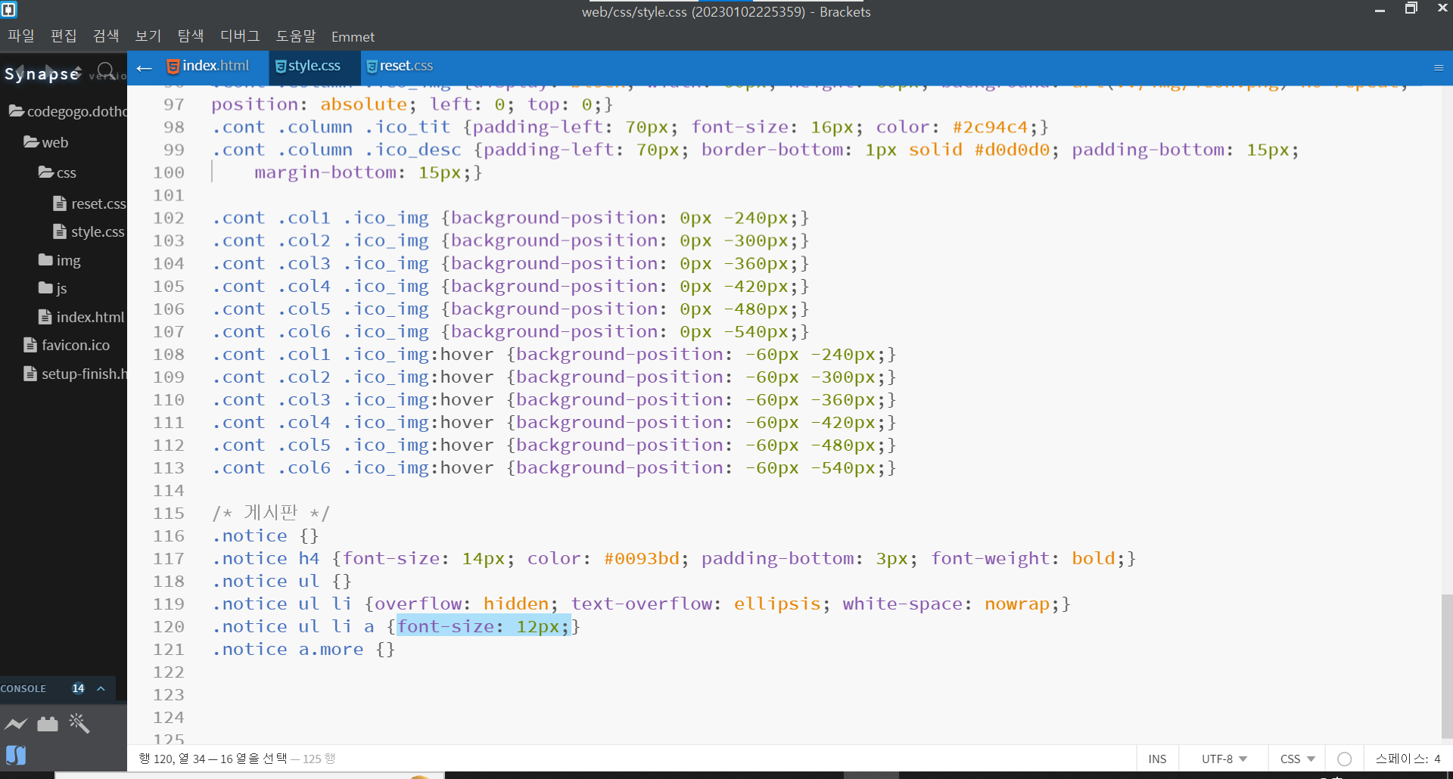
Task: Click the magic wand icon in sidebar
Action: (79, 723)
